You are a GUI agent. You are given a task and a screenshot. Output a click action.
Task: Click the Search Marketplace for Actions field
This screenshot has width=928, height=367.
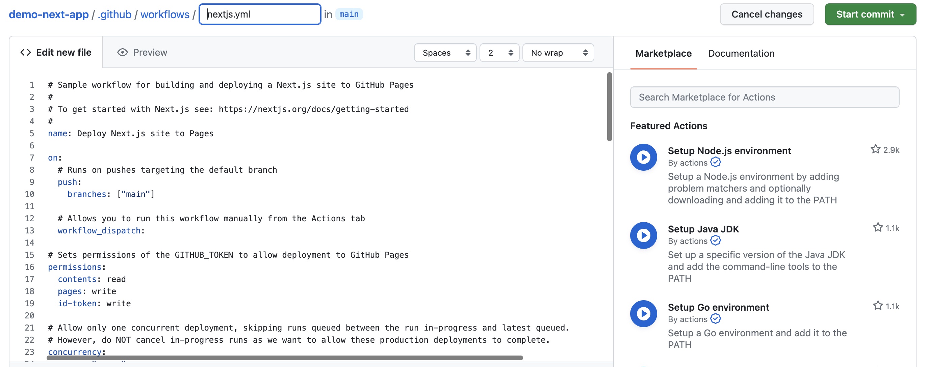tap(765, 97)
